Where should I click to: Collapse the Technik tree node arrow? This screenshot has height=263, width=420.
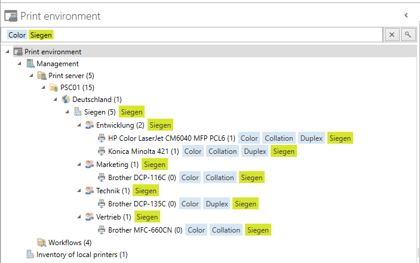coord(80,190)
